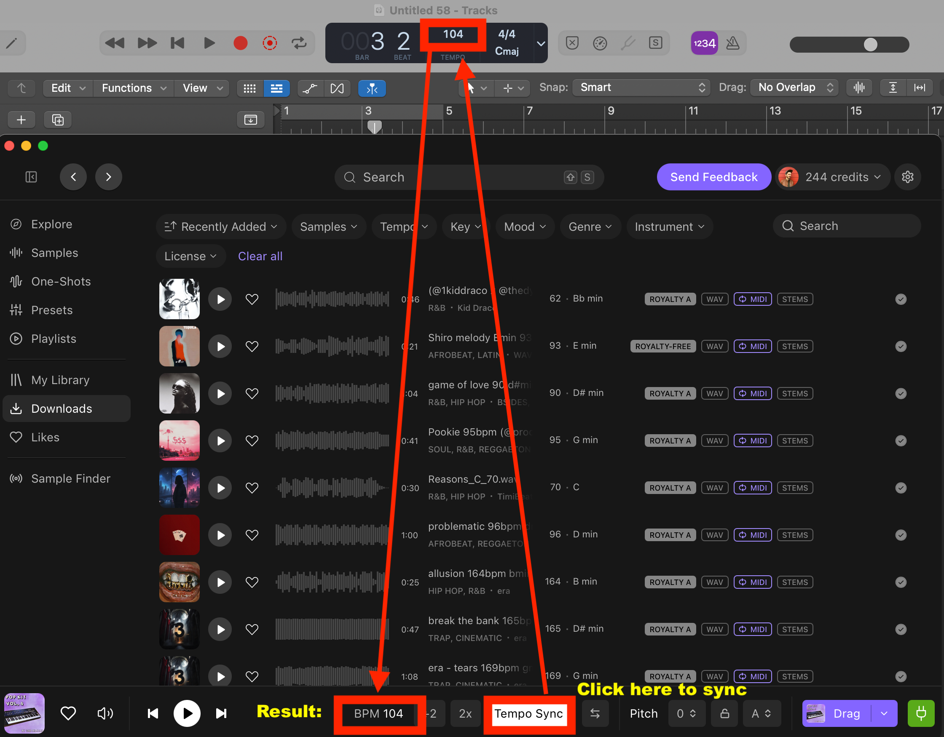The width and height of the screenshot is (944, 737).
Task: Like the Shiro melody sample heart
Action: 252,347
